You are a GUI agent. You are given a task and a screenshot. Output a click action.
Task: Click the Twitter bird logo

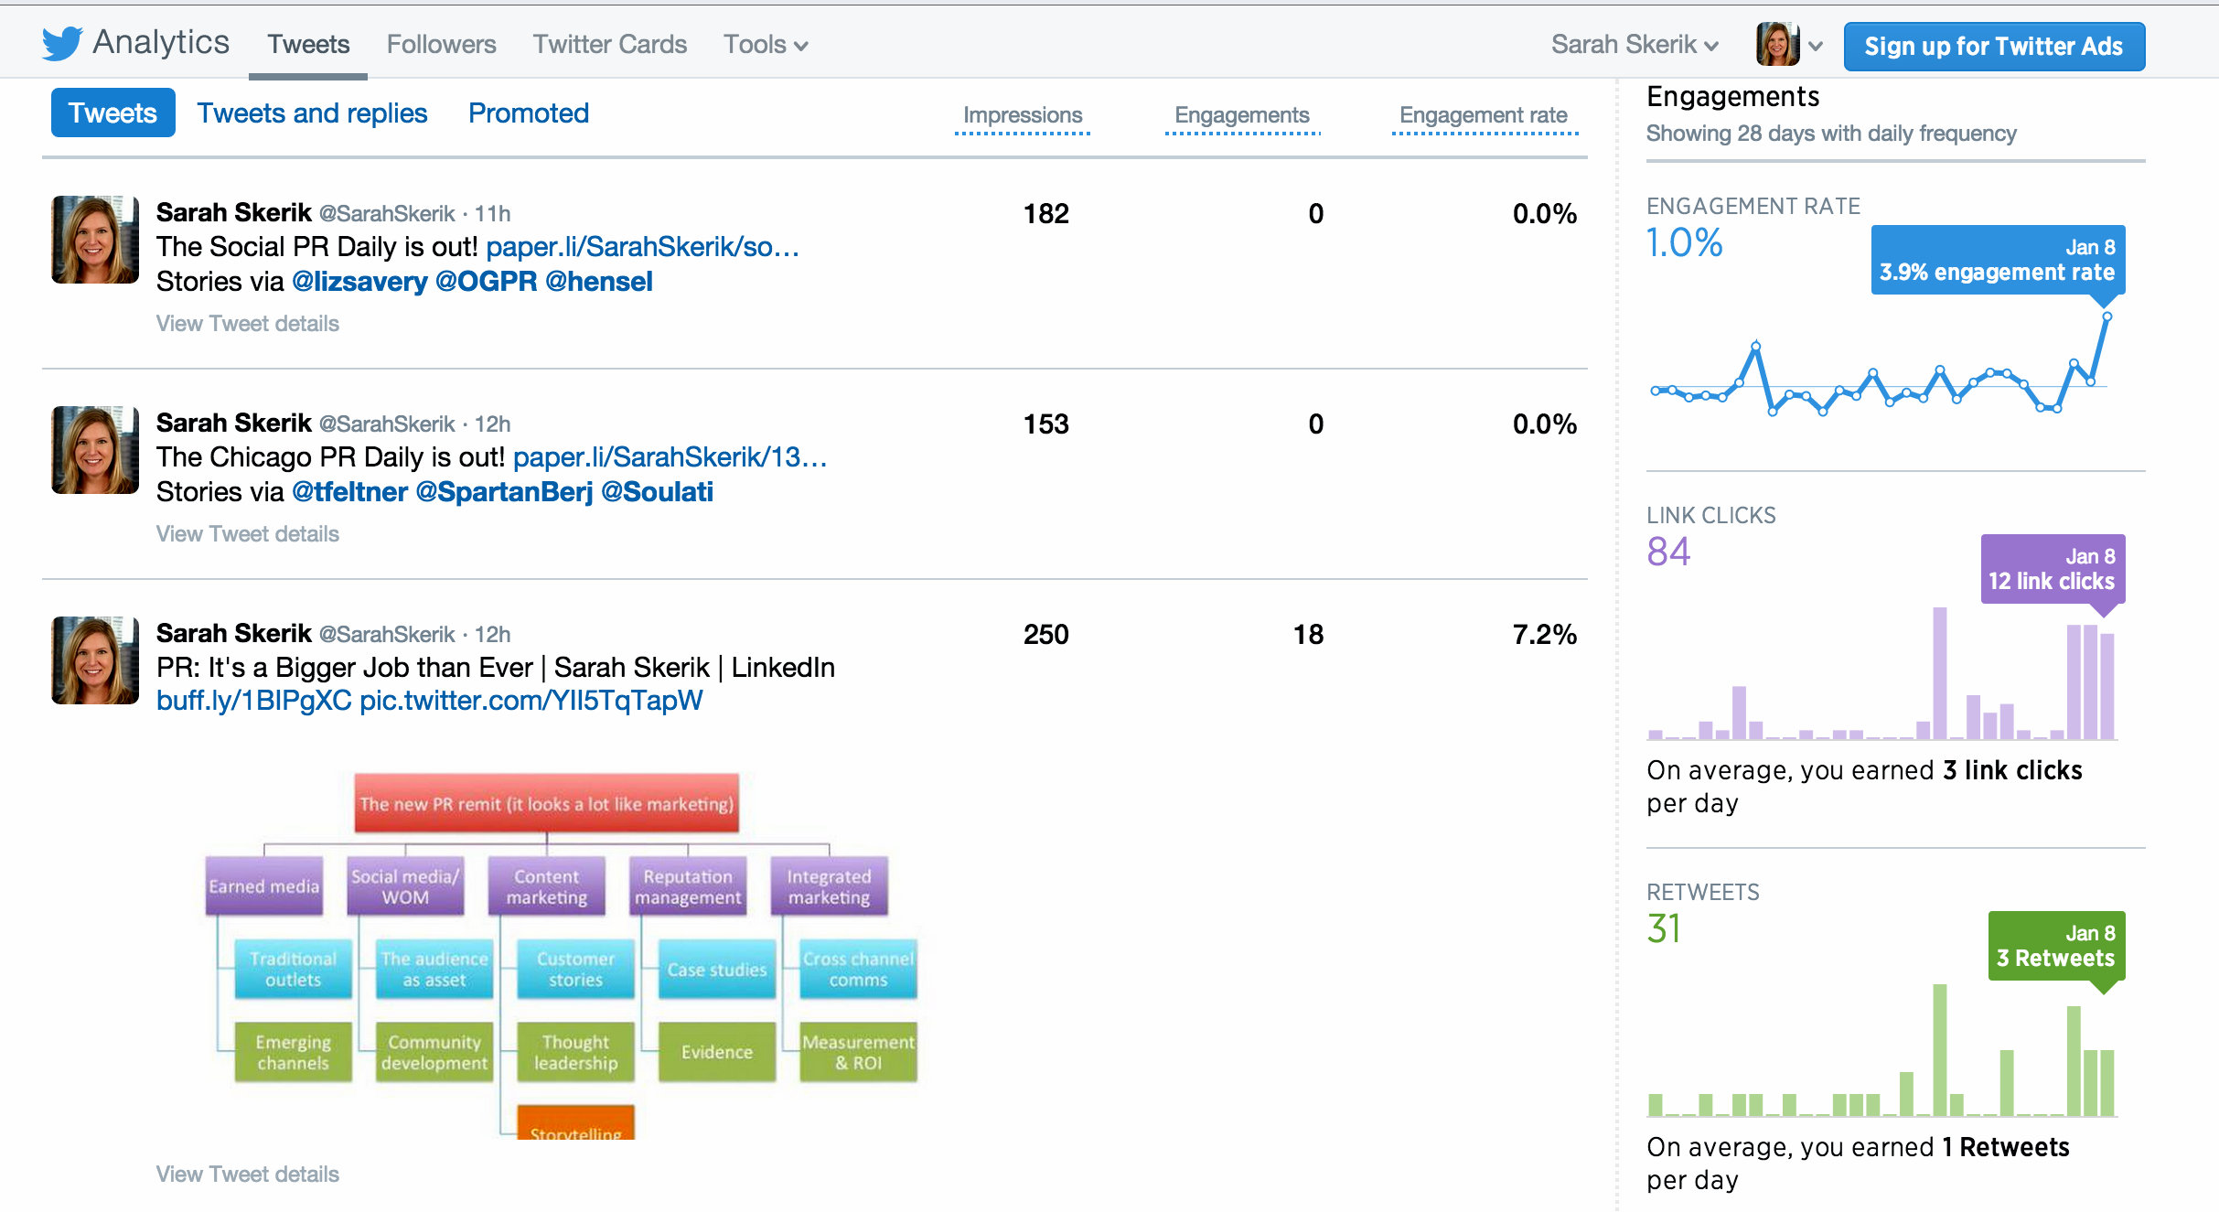pos(62,43)
